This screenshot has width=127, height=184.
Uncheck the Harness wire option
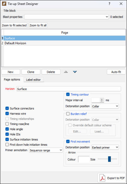point(7,114)
